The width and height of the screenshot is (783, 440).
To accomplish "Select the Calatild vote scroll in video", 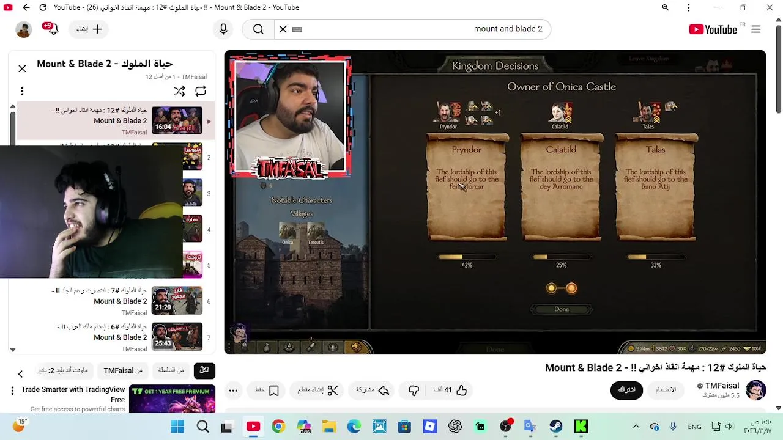I will tap(561, 186).
